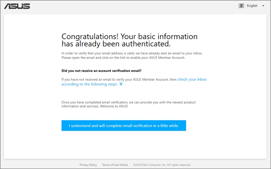The height and width of the screenshot is (169, 271).
Task: Open the Privacy Policy link
Action: pyautogui.click(x=88, y=165)
